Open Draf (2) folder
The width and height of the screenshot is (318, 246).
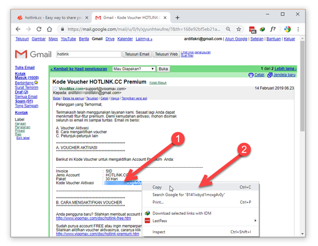coord(22,92)
